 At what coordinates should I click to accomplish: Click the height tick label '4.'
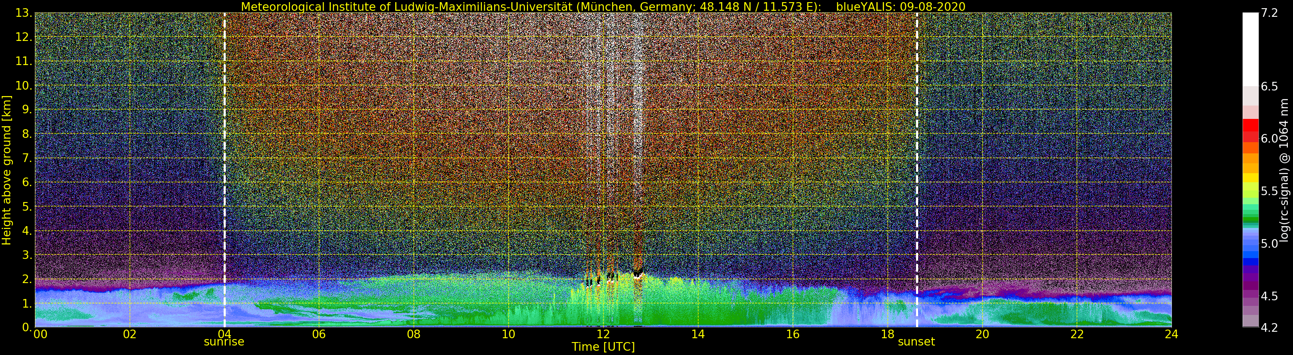click(x=27, y=230)
